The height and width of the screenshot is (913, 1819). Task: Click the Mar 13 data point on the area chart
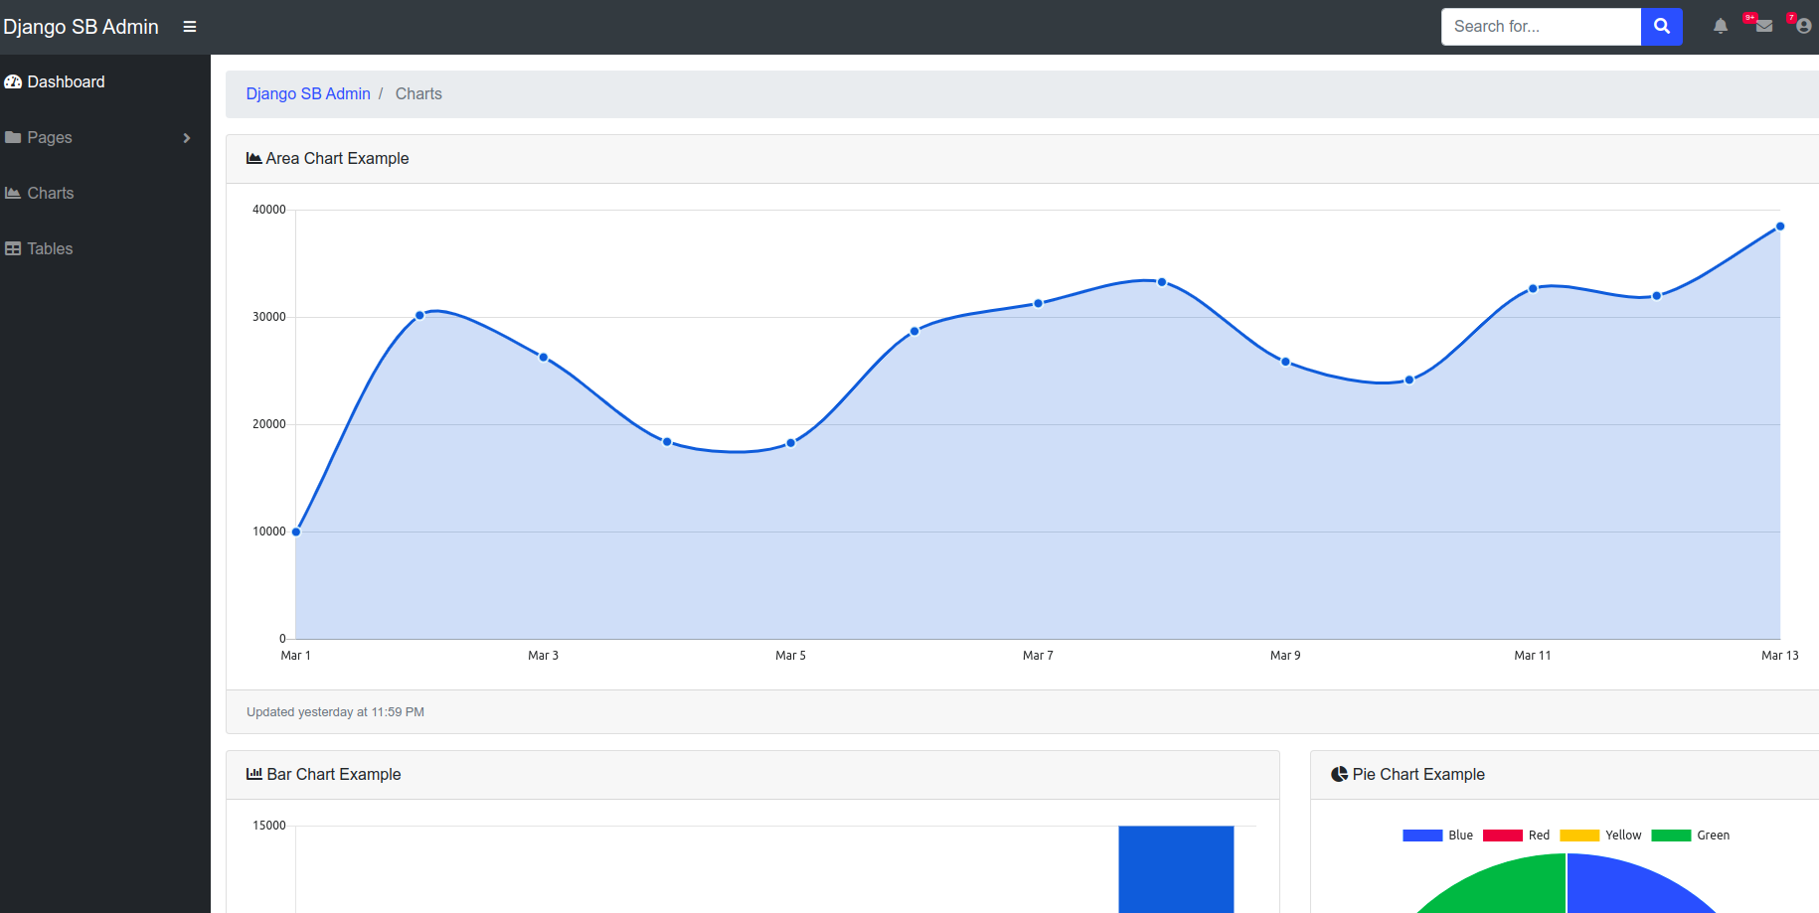tap(1780, 227)
